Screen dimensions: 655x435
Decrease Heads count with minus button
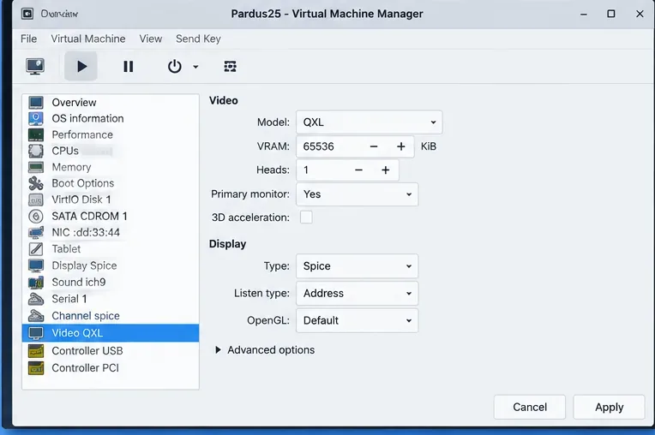[x=358, y=170]
